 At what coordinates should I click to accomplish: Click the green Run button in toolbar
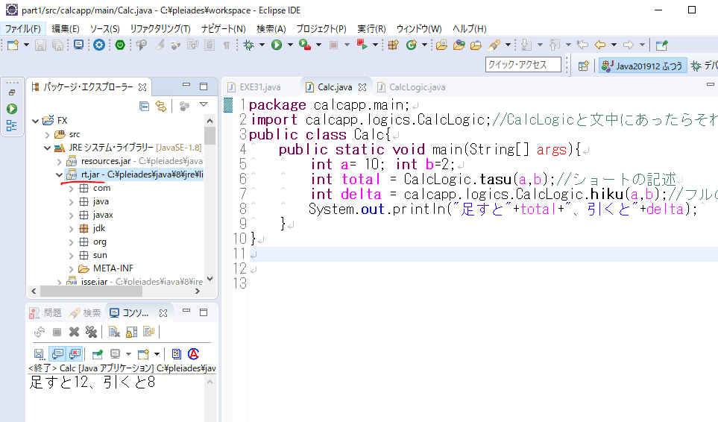tap(277, 45)
